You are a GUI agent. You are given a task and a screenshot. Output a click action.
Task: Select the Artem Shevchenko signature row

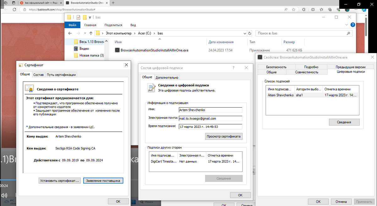(312, 95)
